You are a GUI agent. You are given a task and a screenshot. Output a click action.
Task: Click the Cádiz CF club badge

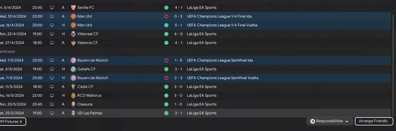pos(73,87)
